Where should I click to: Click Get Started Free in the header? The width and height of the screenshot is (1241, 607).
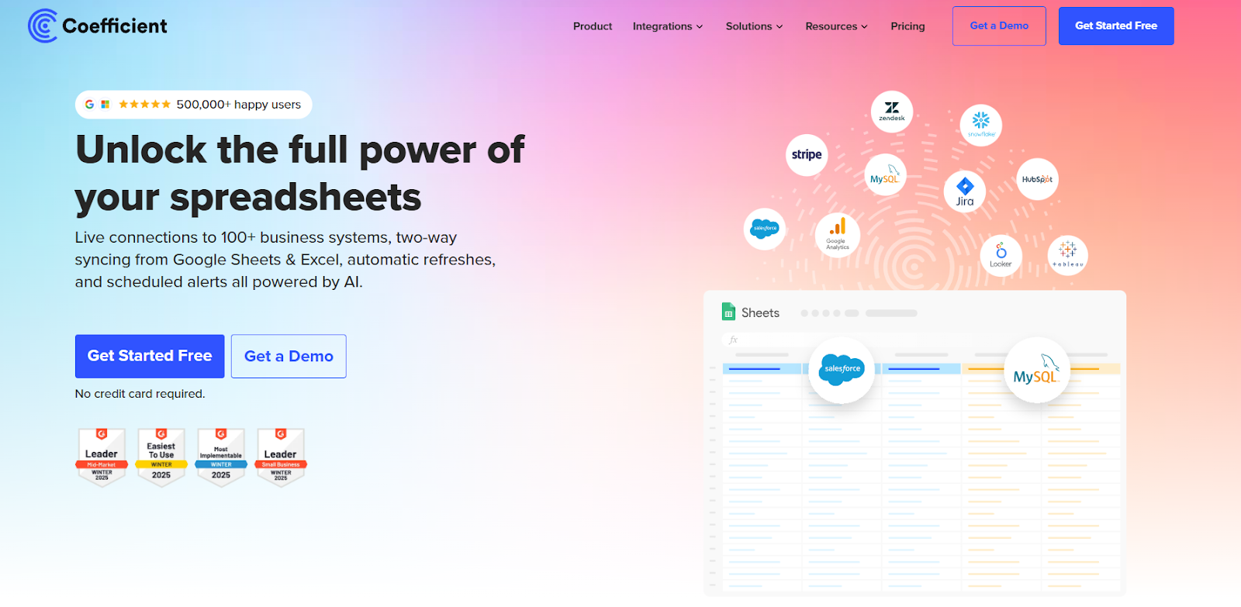point(1116,26)
